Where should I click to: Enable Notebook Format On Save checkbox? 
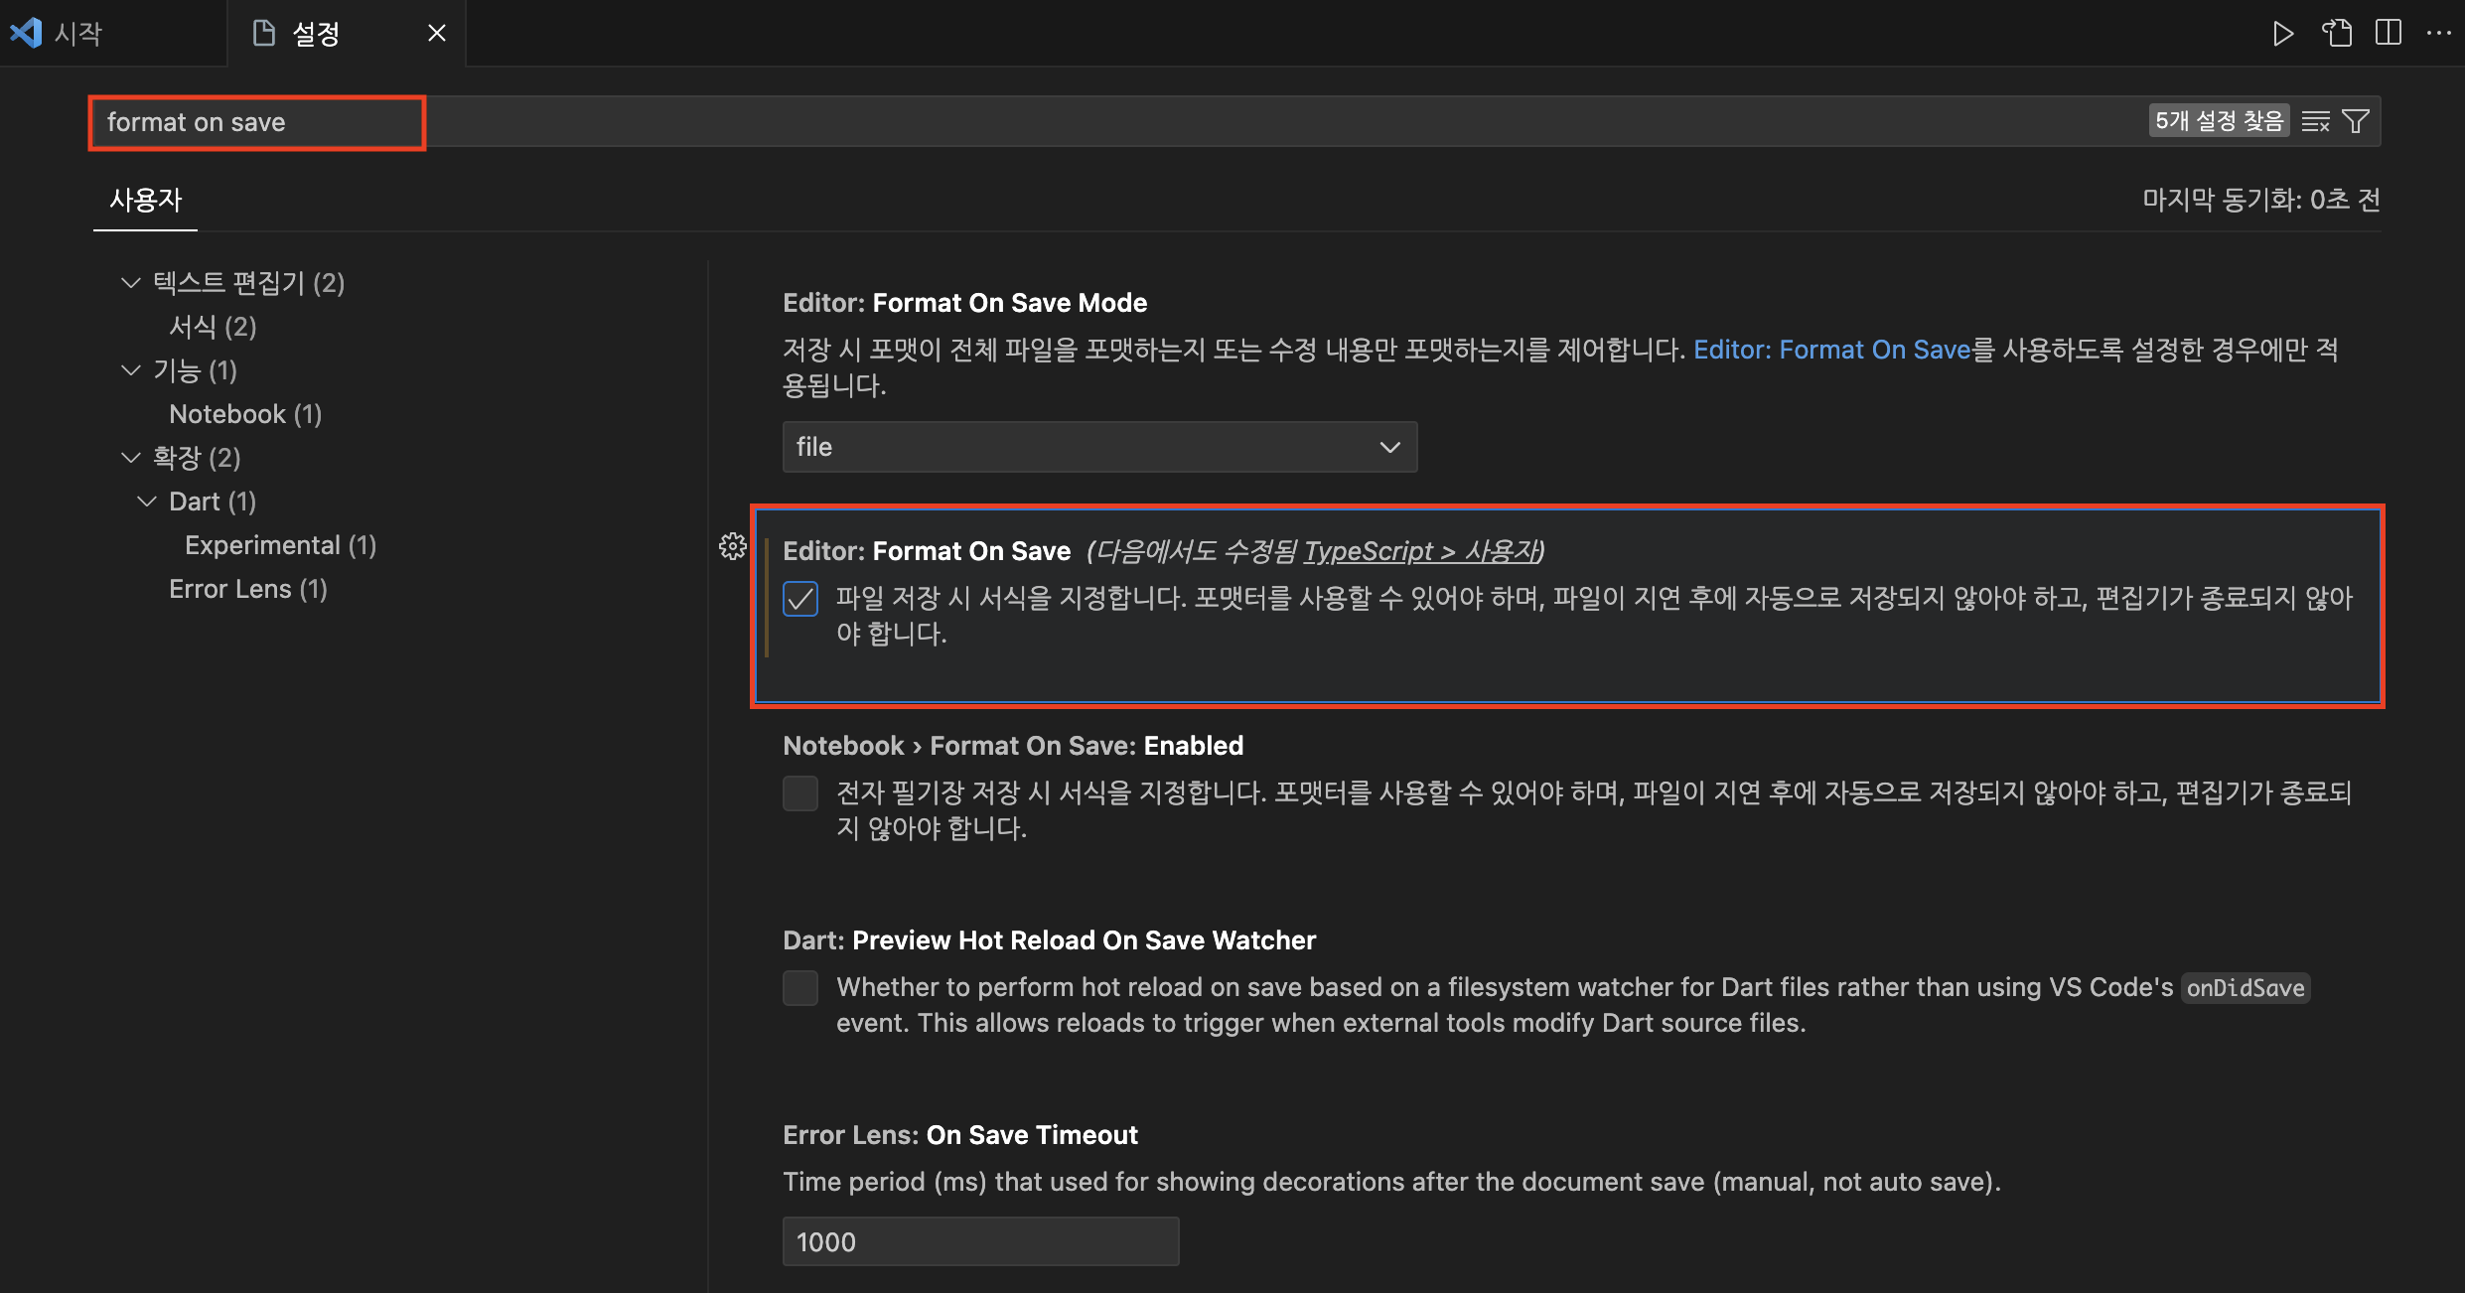(800, 793)
